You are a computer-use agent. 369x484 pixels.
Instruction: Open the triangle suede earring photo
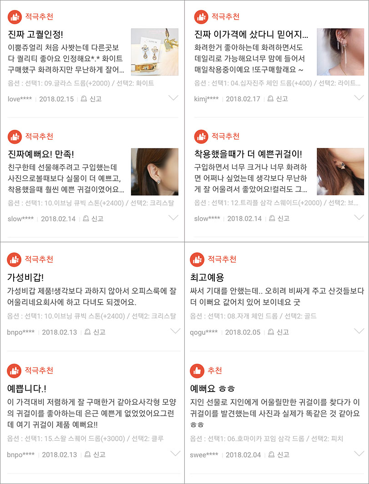341,172
